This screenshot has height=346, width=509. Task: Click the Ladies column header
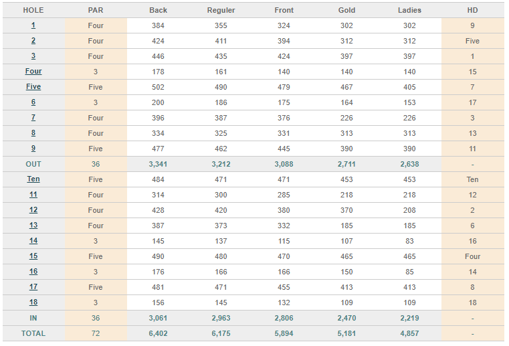[409, 10]
